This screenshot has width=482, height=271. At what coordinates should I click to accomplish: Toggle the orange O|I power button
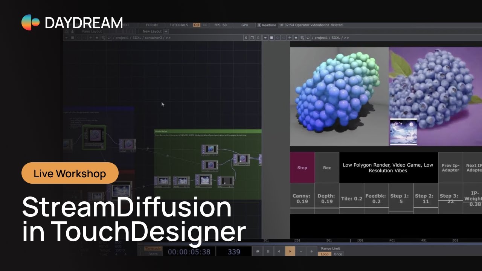197,25
